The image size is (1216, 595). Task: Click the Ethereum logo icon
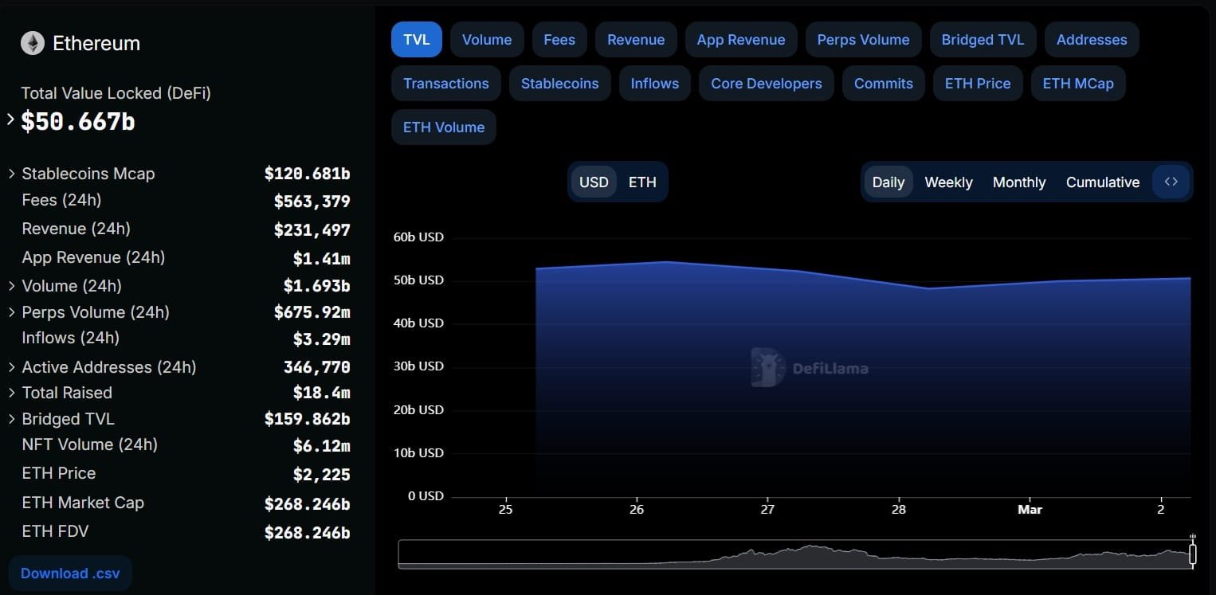33,43
